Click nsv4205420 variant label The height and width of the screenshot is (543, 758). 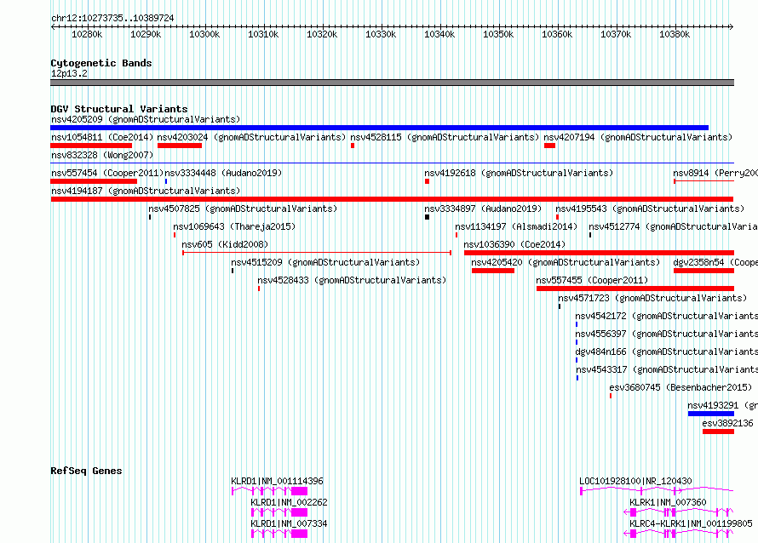pos(566,262)
